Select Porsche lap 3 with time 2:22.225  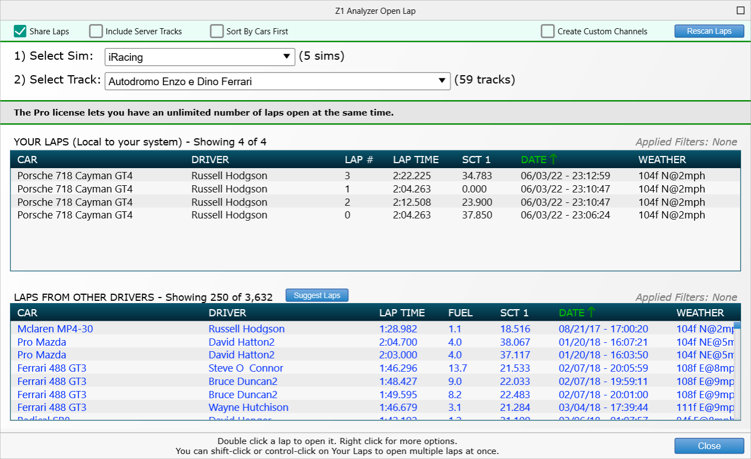pyautogui.click(x=375, y=176)
